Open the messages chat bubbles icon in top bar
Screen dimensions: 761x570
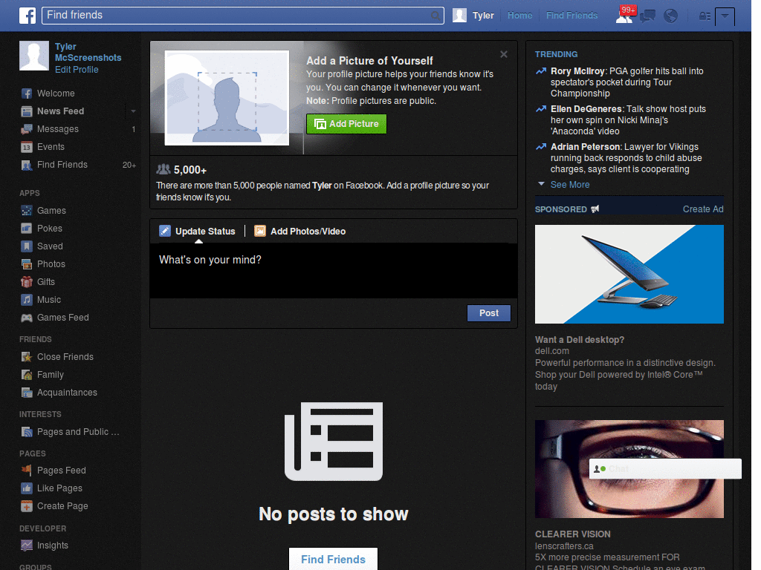[647, 16]
